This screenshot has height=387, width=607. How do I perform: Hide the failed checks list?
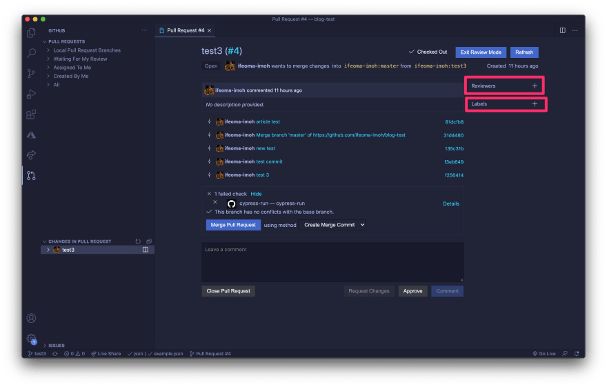[x=256, y=194]
